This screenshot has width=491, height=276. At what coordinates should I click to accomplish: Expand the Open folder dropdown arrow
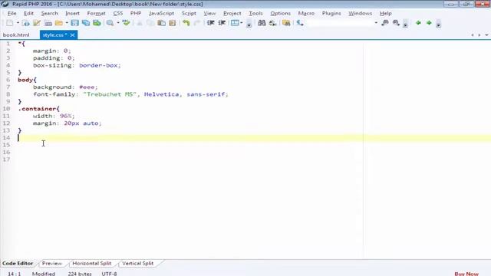pos(67,23)
